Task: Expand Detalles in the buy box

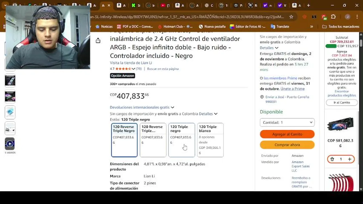Action: point(269,48)
